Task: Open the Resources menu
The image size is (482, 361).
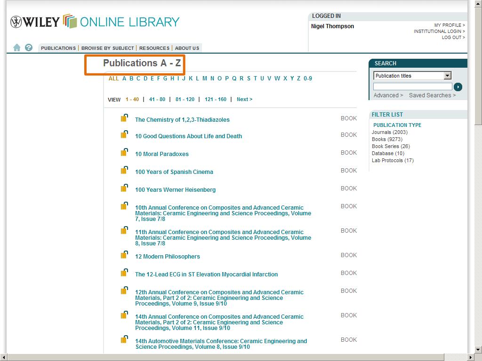Action: [154, 48]
